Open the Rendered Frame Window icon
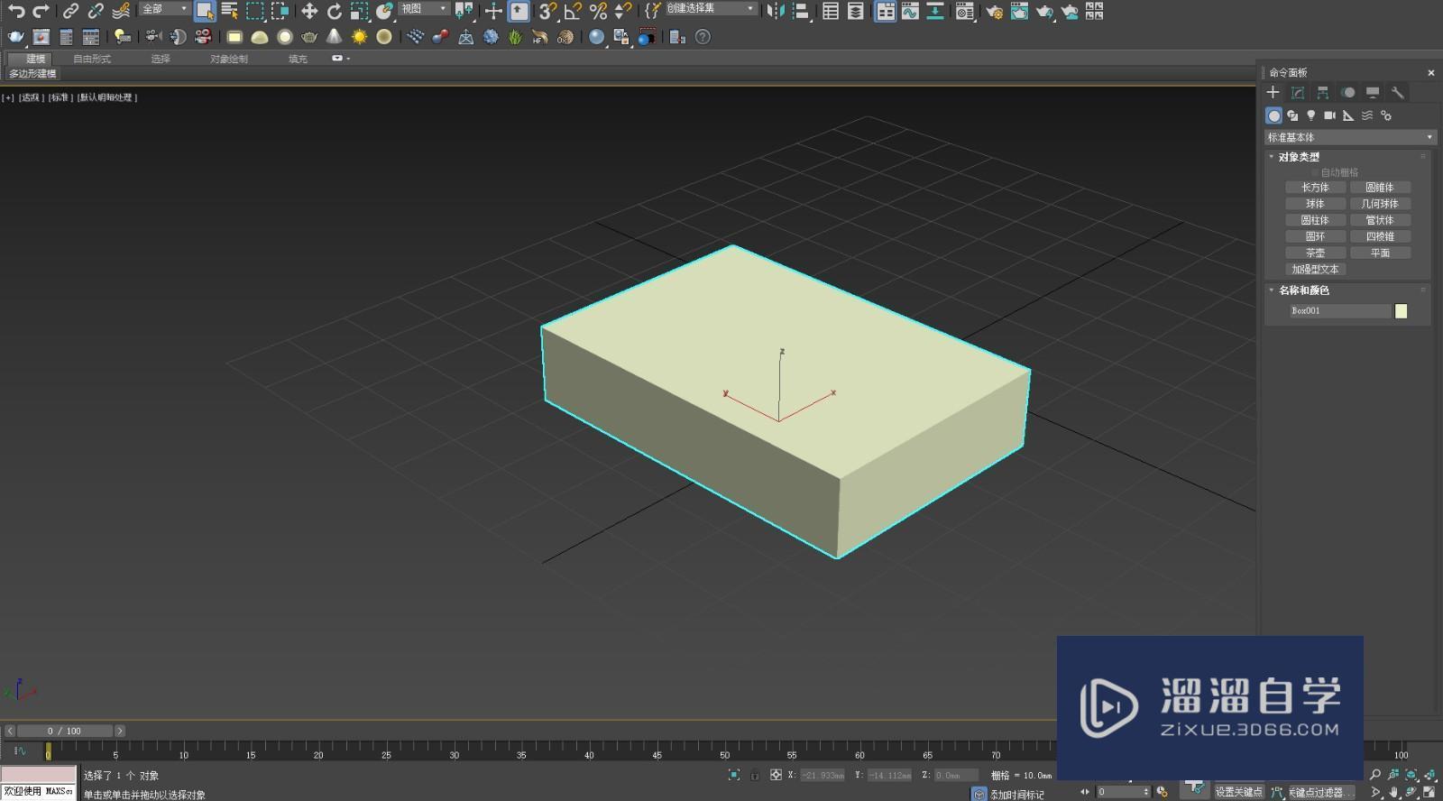The width and height of the screenshot is (1443, 801). (1019, 11)
